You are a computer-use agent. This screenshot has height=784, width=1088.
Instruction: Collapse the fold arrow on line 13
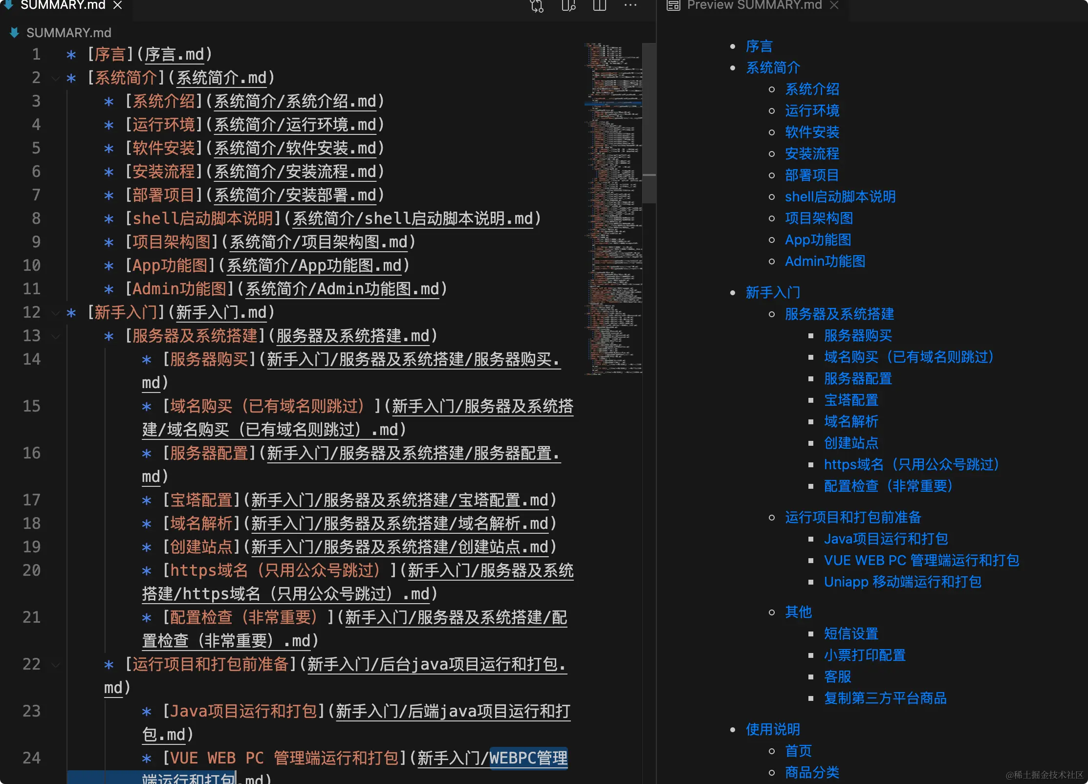coord(56,336)
